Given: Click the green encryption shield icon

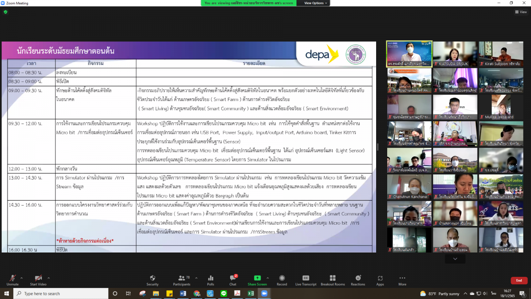Looking at the screenshot, I should click(x=5, y=12).
